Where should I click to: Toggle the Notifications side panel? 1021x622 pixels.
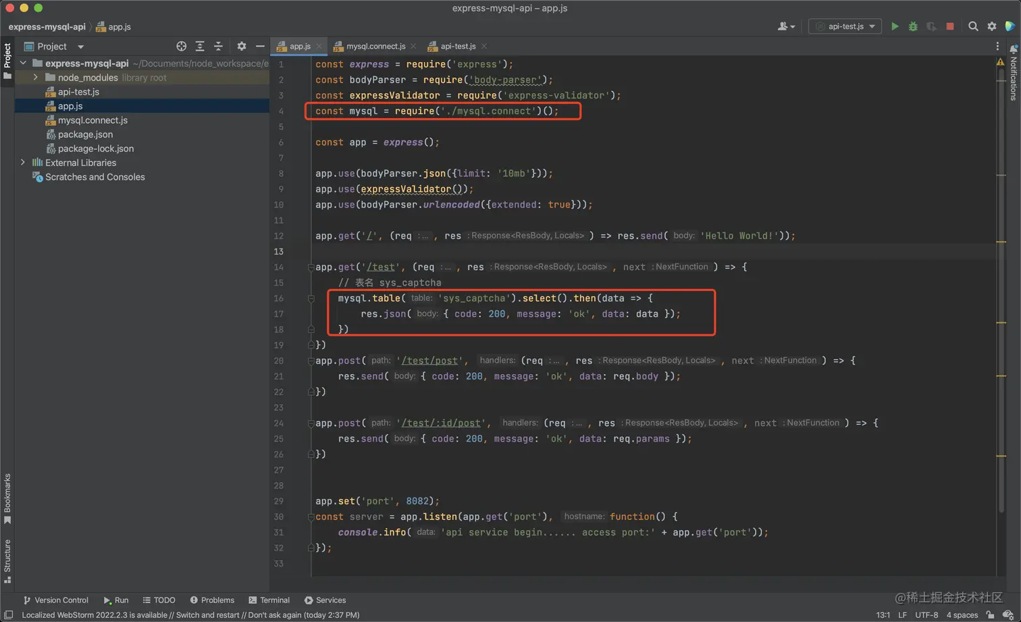pos(1014,73)
